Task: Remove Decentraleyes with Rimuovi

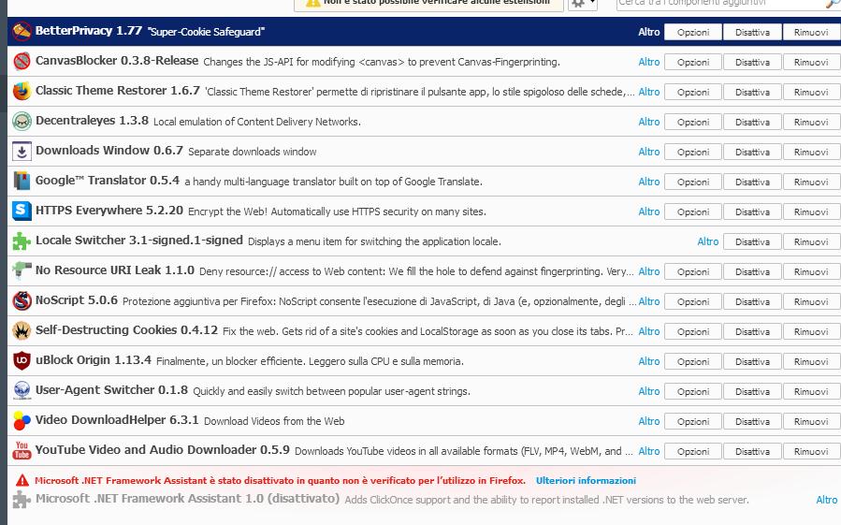Action: (x=811, y=123)
